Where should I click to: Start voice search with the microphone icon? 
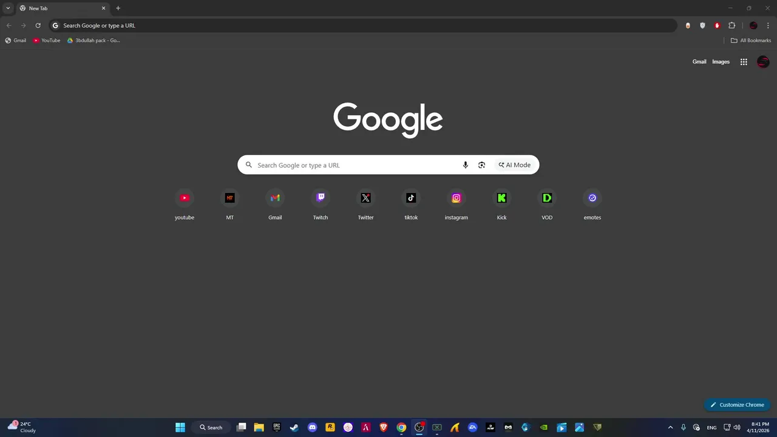click(466, 165)
